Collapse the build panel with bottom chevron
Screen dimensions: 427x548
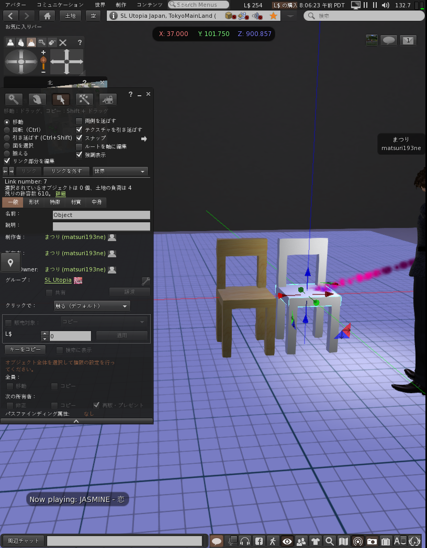(76, 421)
